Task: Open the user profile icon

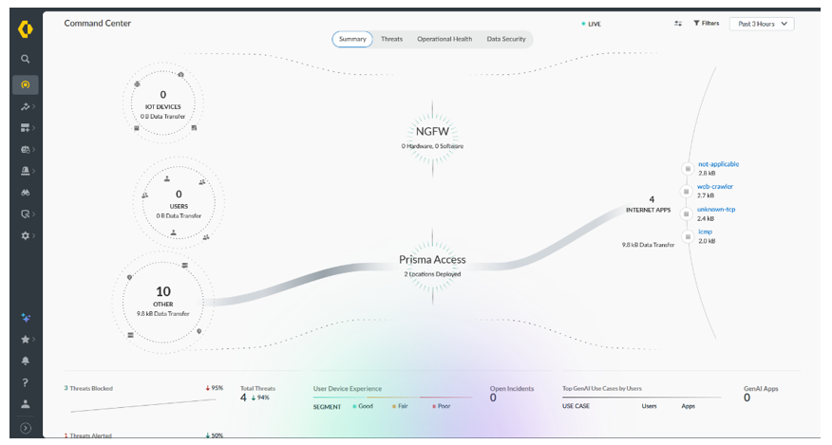Action: [x=26, y=404]
